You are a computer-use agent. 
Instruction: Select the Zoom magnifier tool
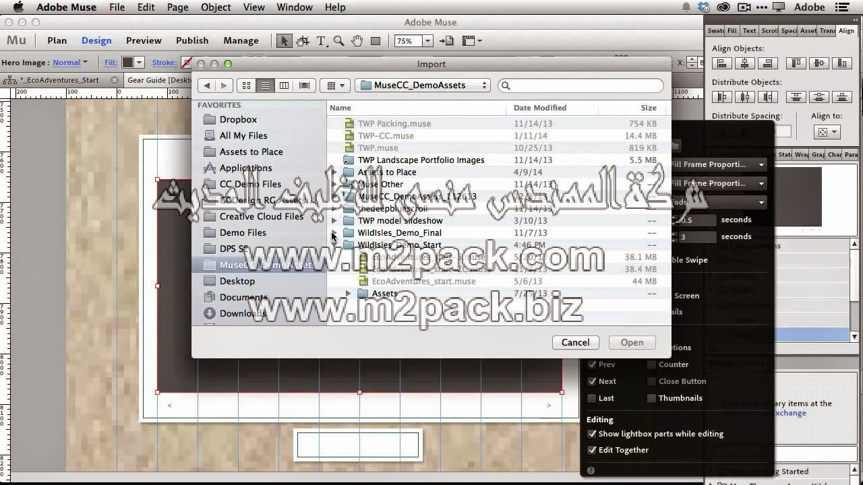coord(338,40)
